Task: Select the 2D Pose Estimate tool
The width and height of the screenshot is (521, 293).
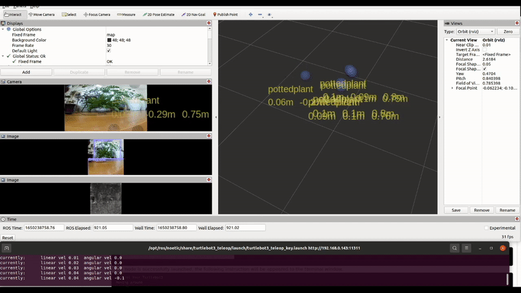Action: pos(158,14)
